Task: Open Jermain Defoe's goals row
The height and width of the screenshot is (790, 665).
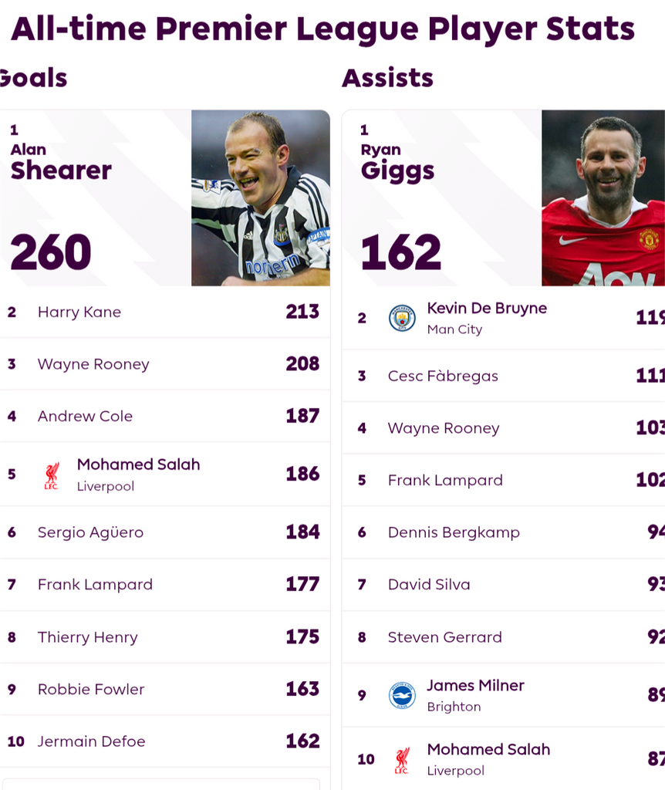Action: point(165,741)
